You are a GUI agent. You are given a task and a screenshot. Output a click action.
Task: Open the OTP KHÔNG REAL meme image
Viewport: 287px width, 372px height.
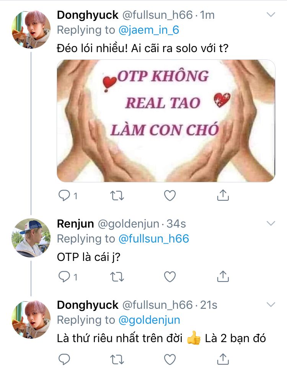click(x=166, y=121)
